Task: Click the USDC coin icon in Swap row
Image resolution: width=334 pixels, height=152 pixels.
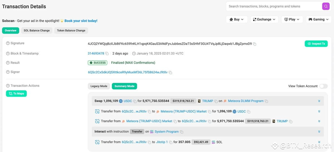Action: [x=121, y=101]
